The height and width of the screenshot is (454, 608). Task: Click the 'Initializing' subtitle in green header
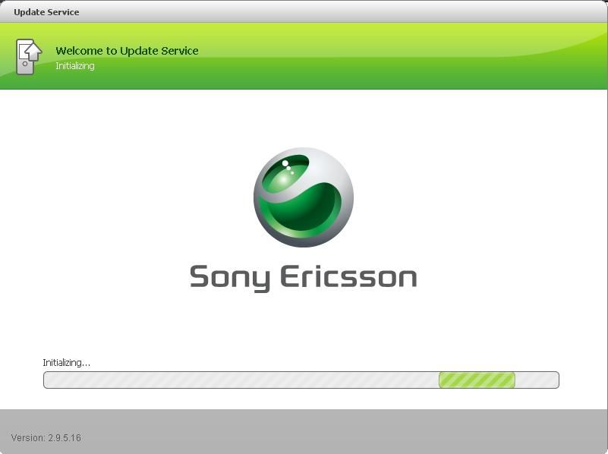point(75,66)
